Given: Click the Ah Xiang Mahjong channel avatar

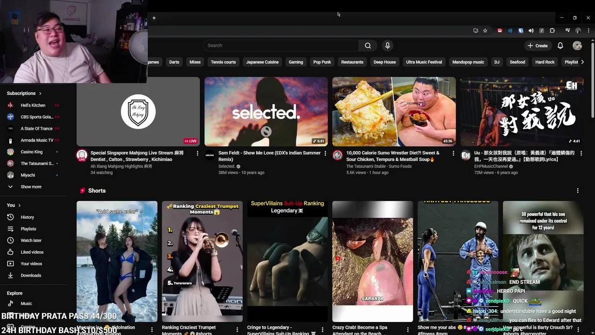Looking at the screenshot, I should click(82, 155).
